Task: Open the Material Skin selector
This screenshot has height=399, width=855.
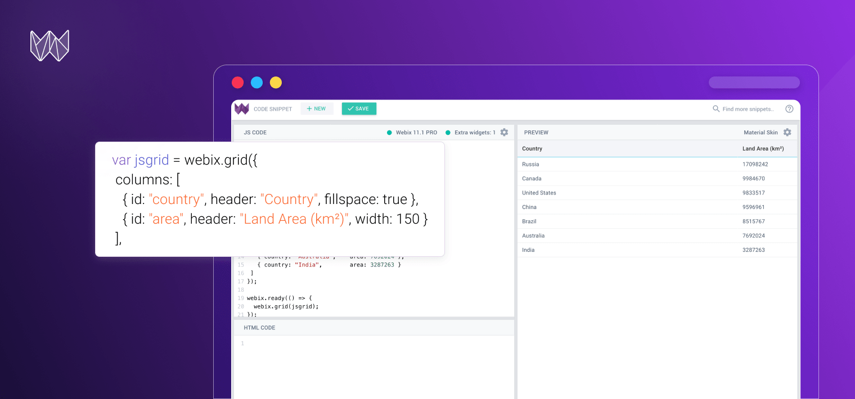Action: [x=760, y=133]
